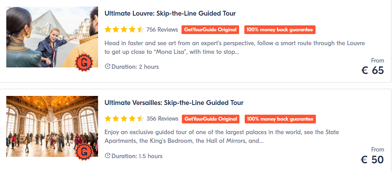Open Ultimate Louvre: Skip-the-Line Guided Tour title
This screenshot has height=171, width=392.
coord(170,13)
